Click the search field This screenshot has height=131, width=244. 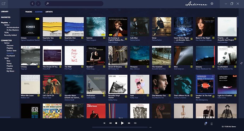74,4
